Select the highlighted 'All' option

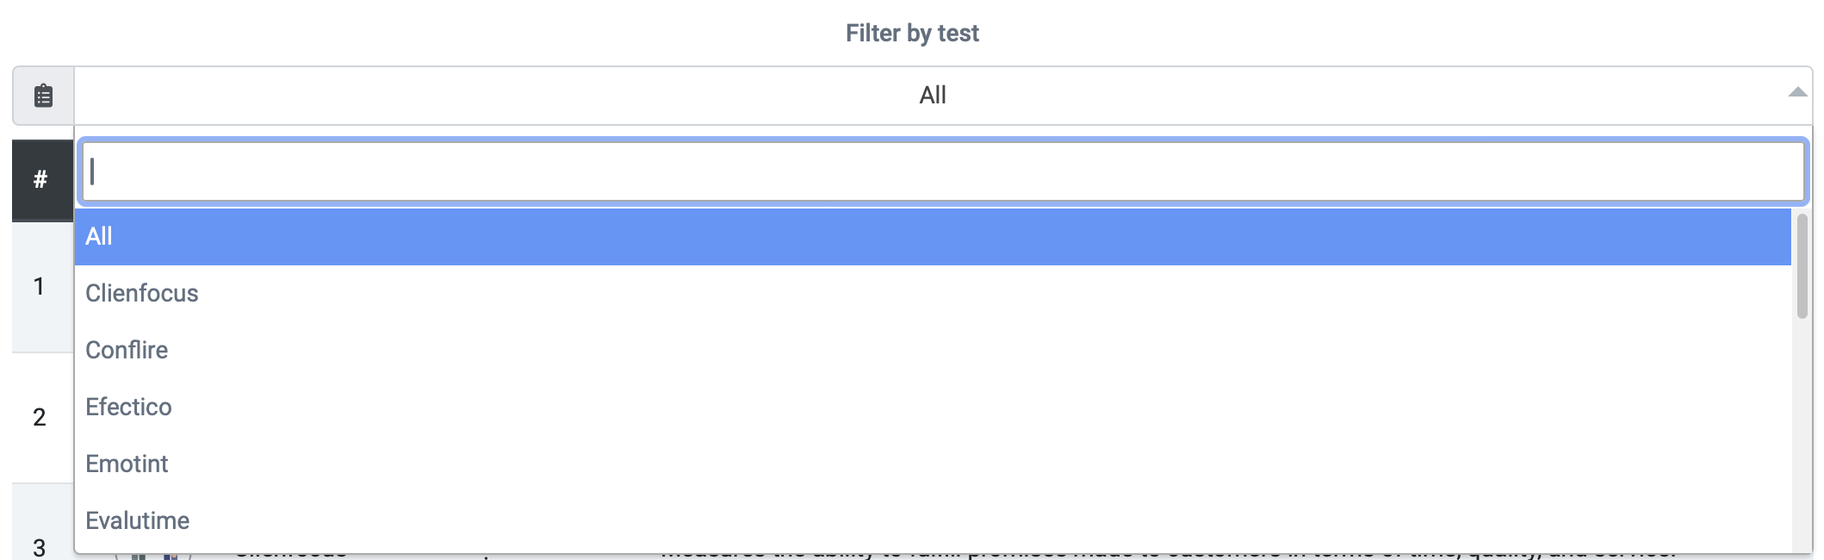click(x=933, y=237)
